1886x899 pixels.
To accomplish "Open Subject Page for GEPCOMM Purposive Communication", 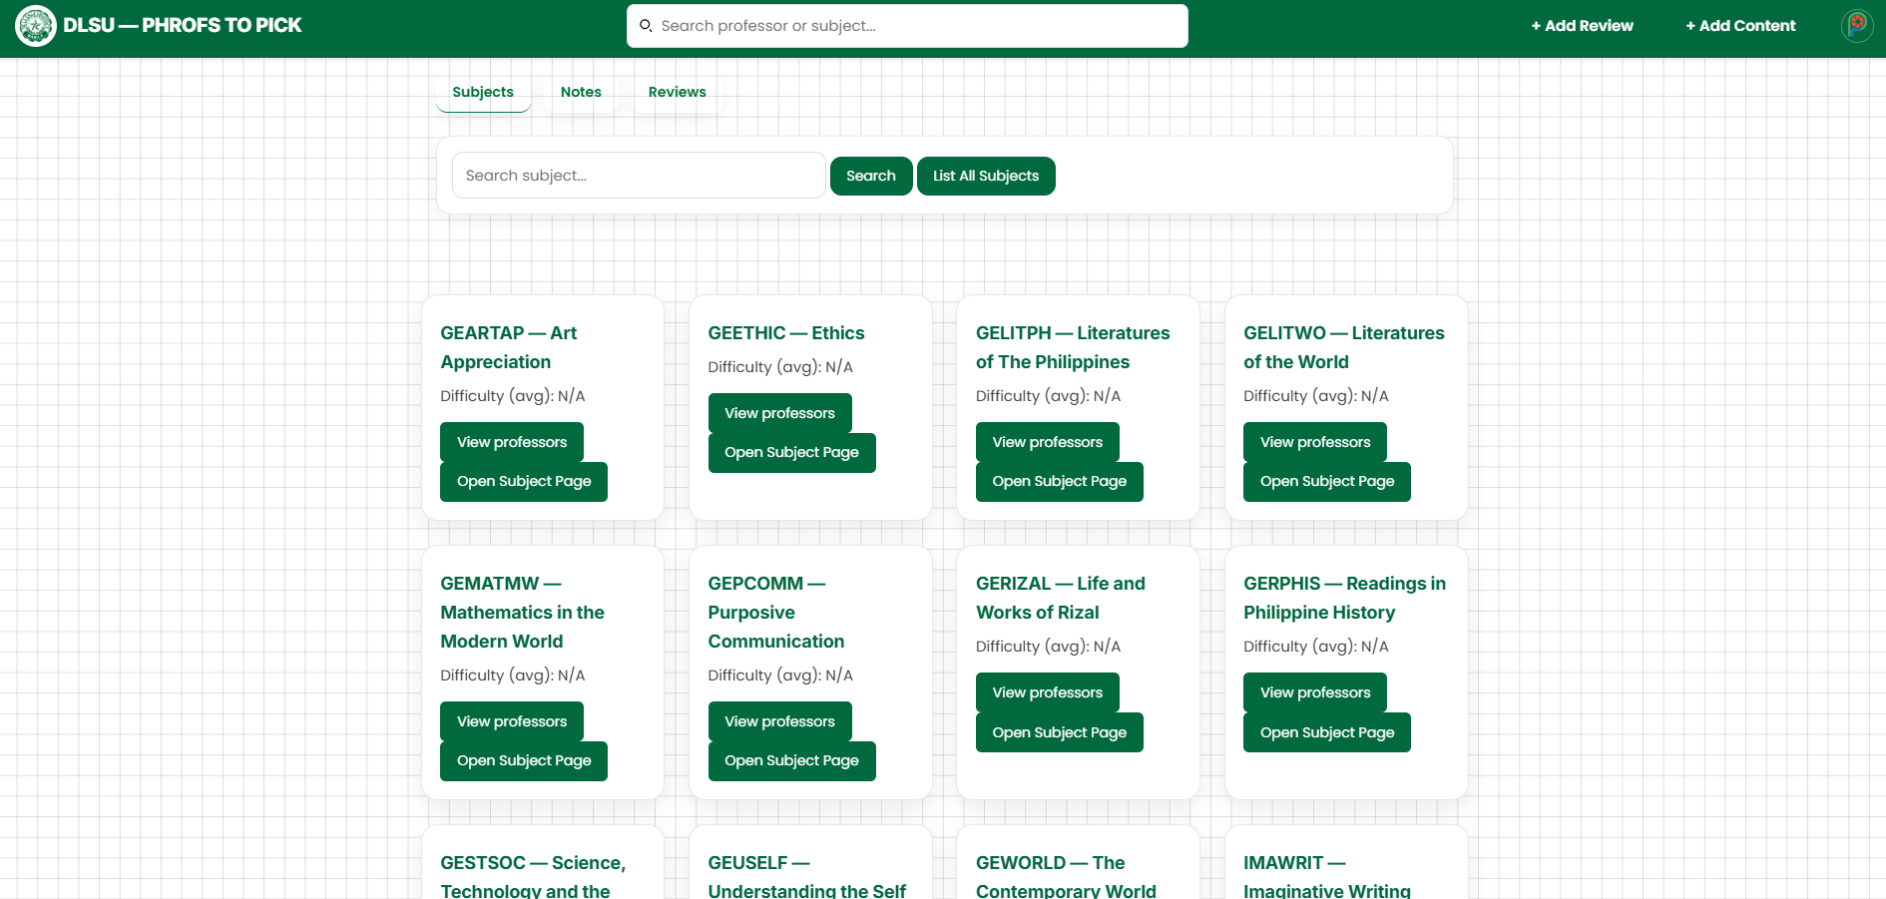I will [x=791, y=760].
